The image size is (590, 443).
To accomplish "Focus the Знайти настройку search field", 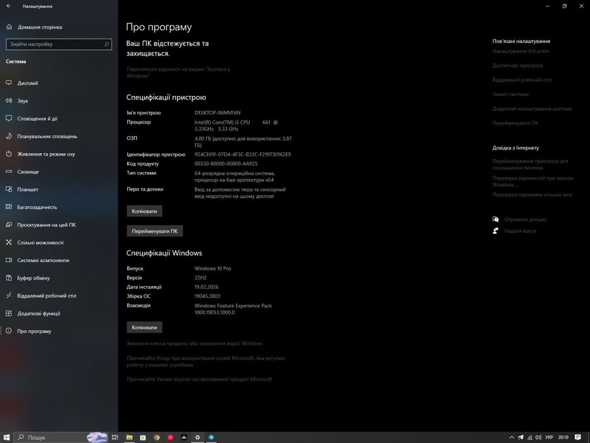I will coord(59,44).
